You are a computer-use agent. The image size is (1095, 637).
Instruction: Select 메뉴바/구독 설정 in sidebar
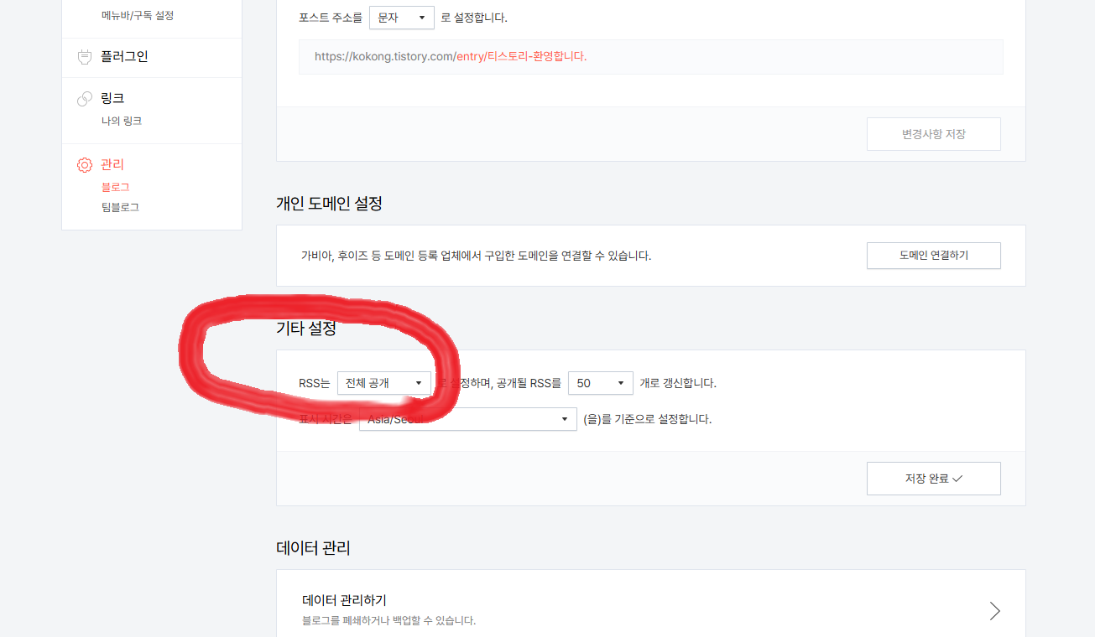[138, 15]
